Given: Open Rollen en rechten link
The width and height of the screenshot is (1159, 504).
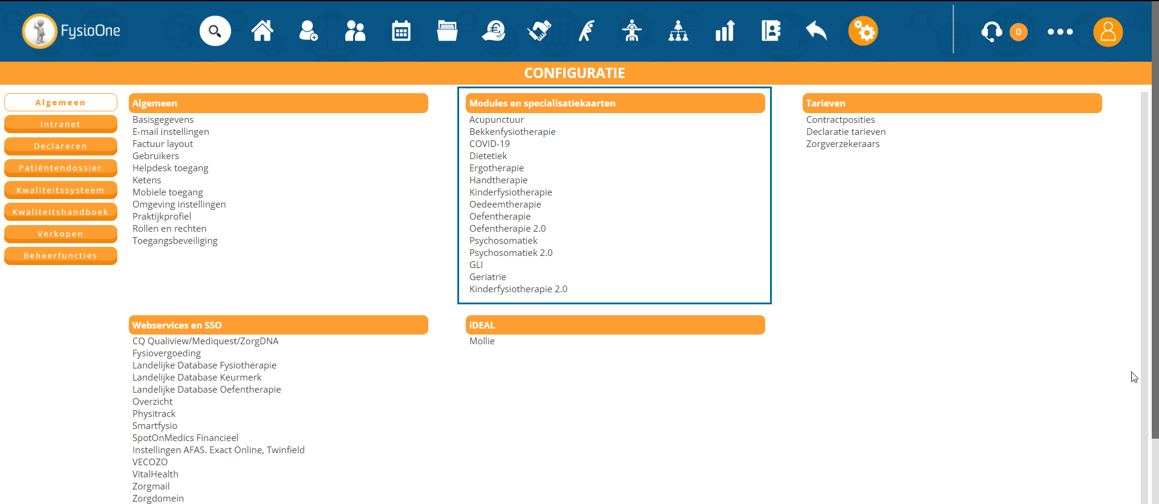Looking at the screenshot, I should click(169, 229).
